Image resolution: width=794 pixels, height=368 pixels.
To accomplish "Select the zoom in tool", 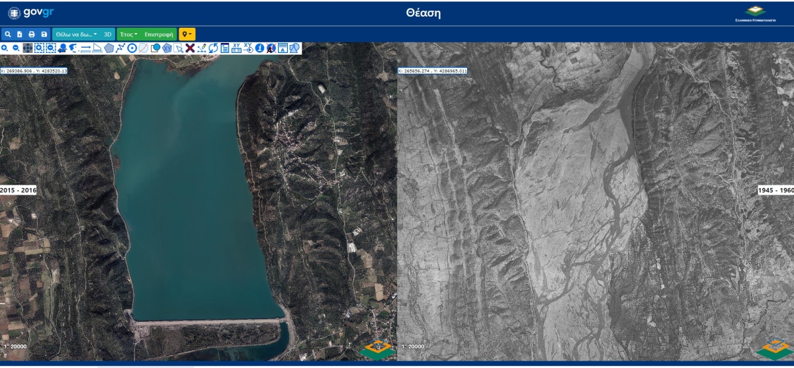I will [x=5, y=48].
